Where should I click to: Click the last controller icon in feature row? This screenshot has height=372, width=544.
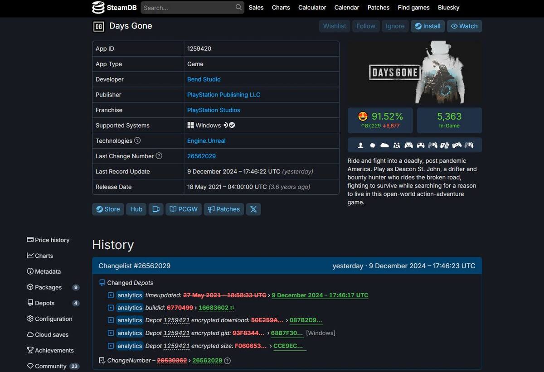(x=469, y=145)
